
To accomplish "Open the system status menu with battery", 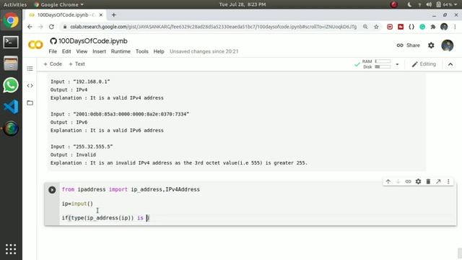I will pyautogui.click(x=432, y=4).
